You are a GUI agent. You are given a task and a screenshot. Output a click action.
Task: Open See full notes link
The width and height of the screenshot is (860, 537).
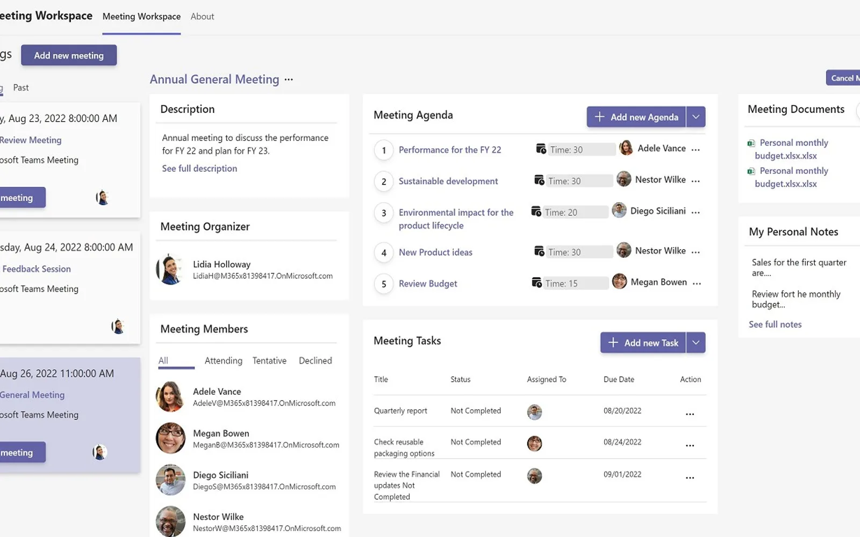(x=775, y=324)
